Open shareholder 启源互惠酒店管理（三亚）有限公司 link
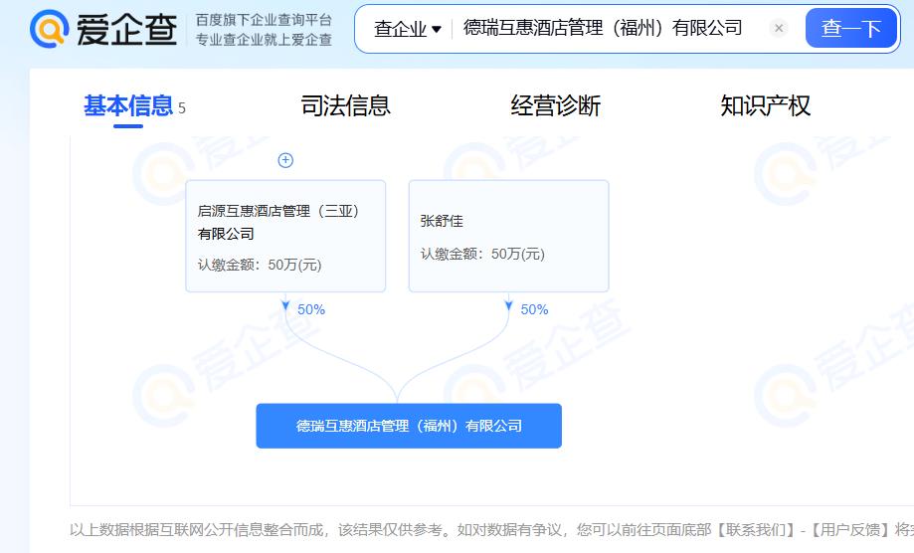The height and width of the screenshot is (553, 914). pyautogui.click(x=278, y=222)
